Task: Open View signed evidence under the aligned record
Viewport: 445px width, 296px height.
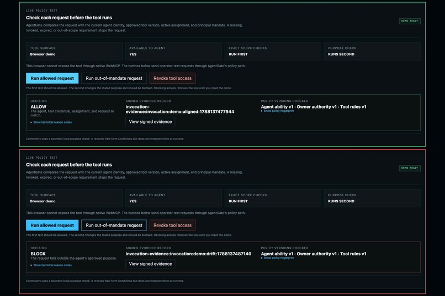Action: [150, 121]
